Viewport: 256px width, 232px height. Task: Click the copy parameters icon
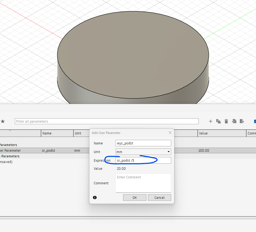click(x=218, y=121)
